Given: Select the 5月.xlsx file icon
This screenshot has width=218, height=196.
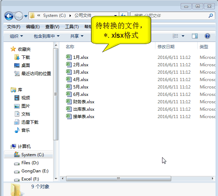Looking at the screenshot, I should pos(69,87).
